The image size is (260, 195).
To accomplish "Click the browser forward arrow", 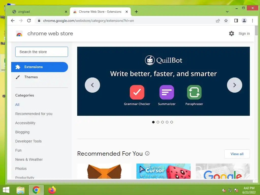I will point(21,21).
